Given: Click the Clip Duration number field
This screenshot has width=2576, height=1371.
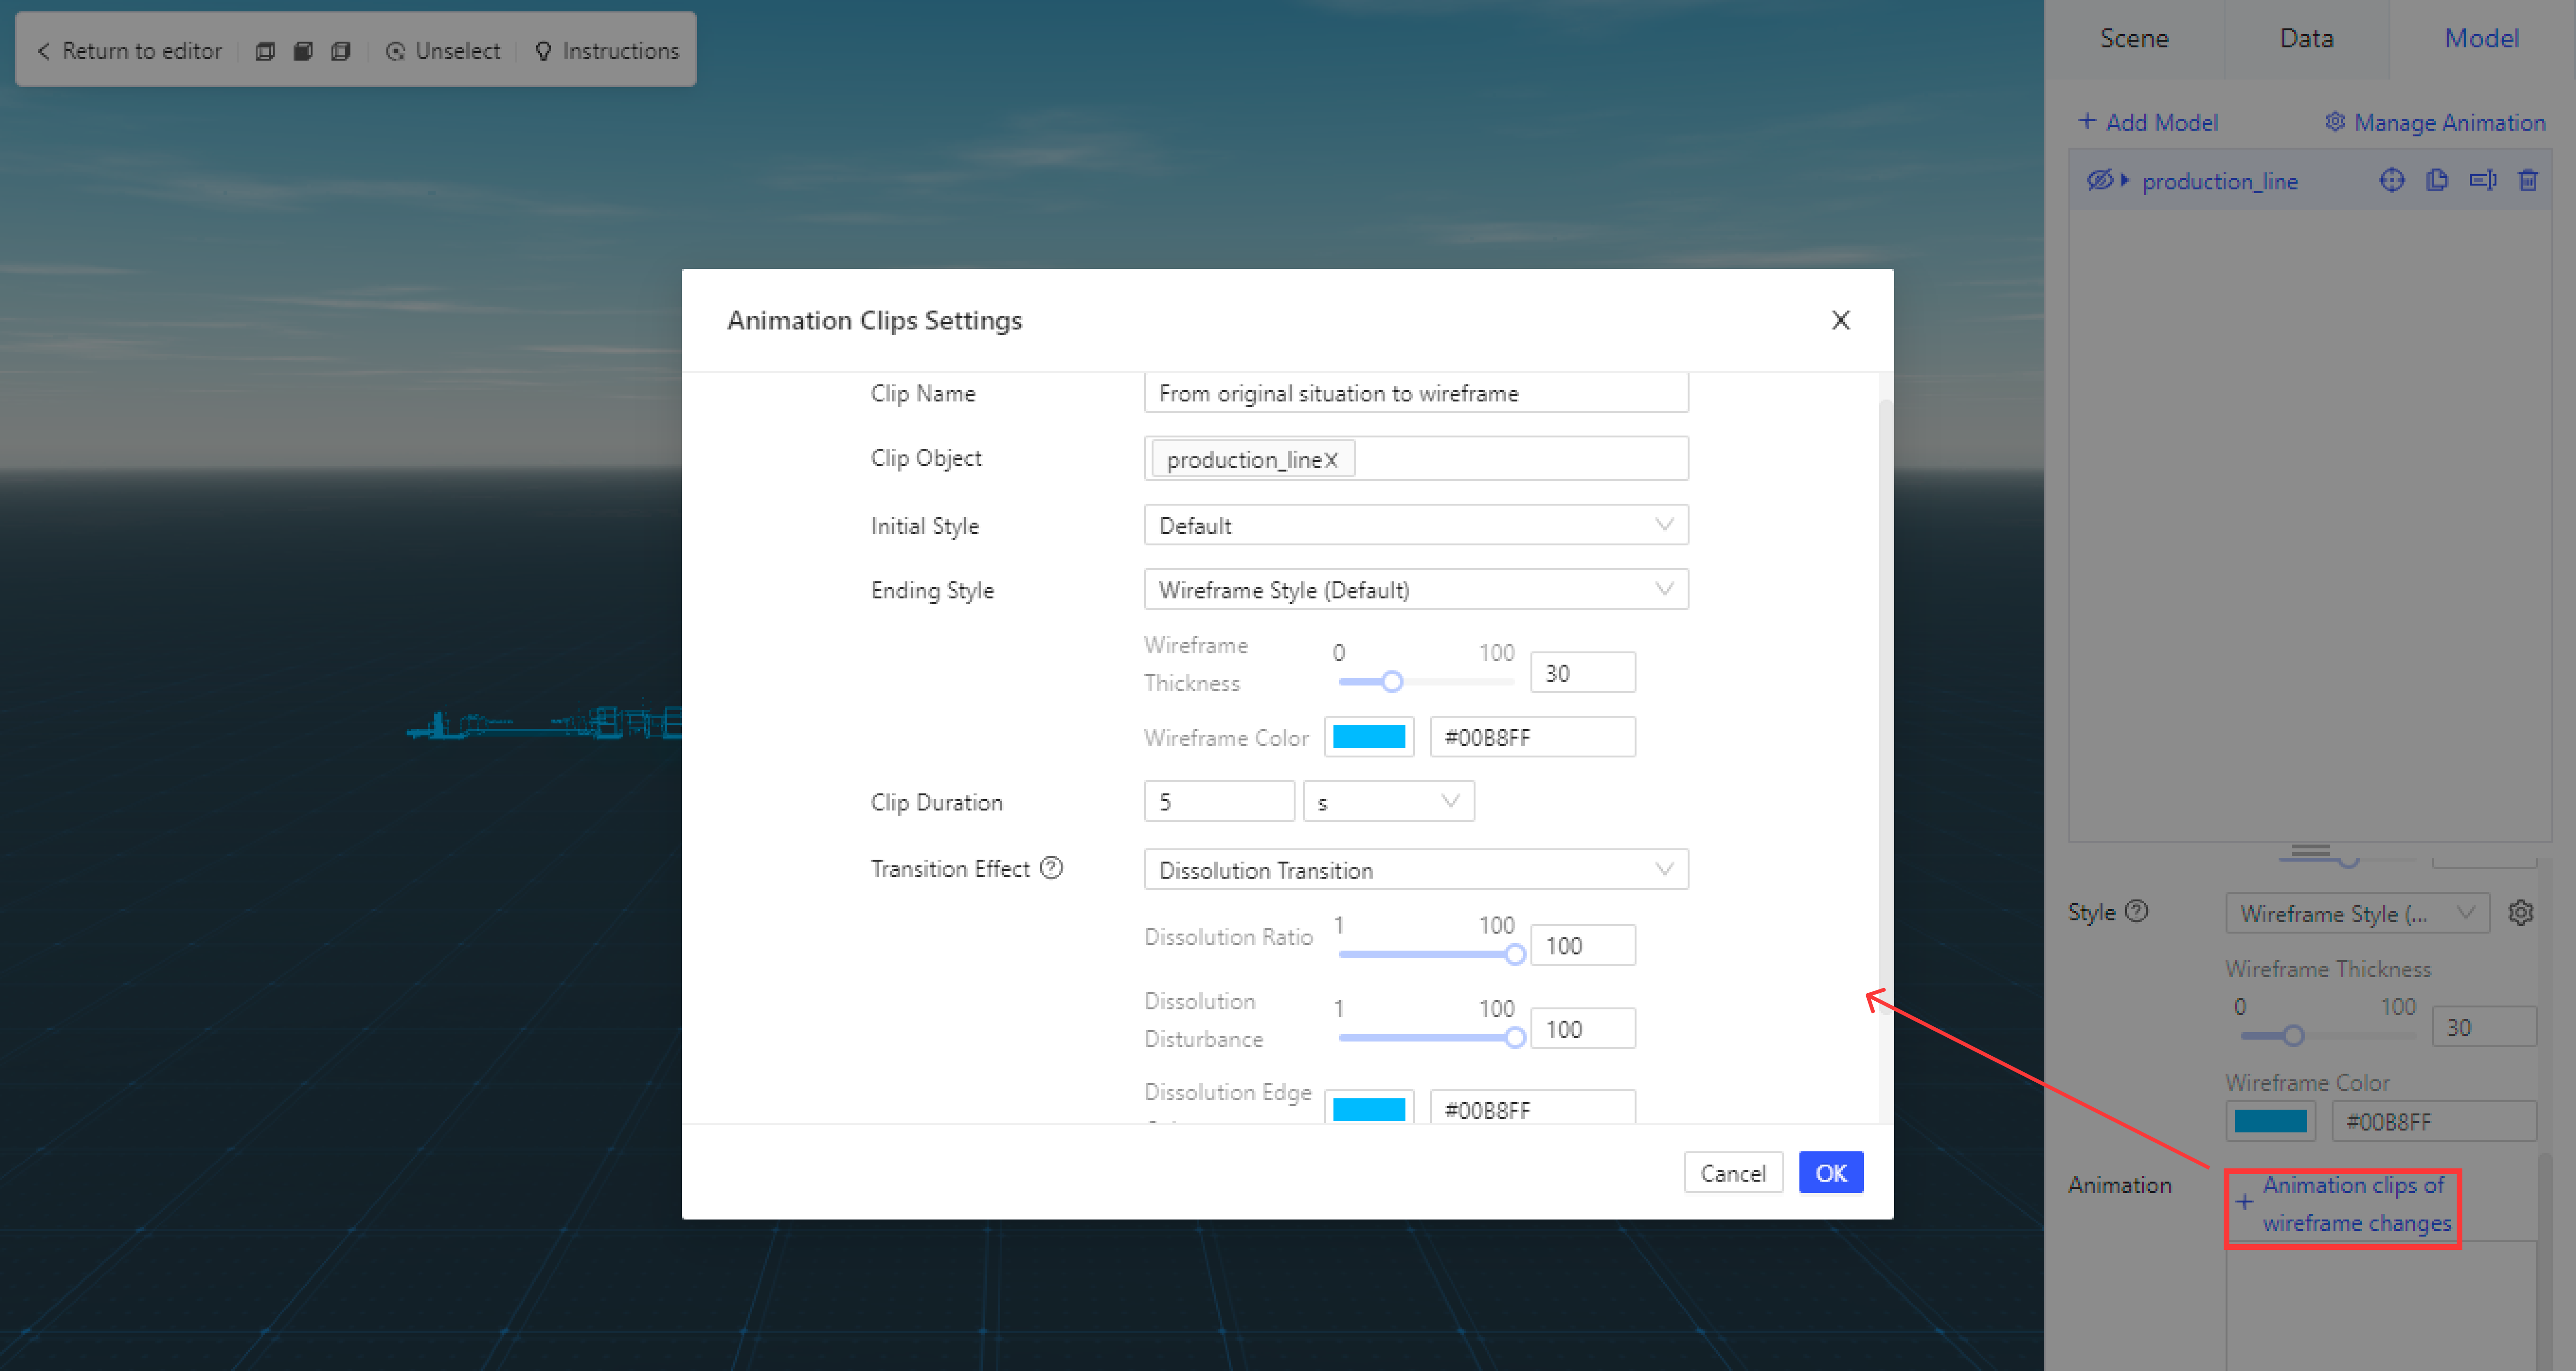Looking at the screenshot, I should tap(1218, 802).
